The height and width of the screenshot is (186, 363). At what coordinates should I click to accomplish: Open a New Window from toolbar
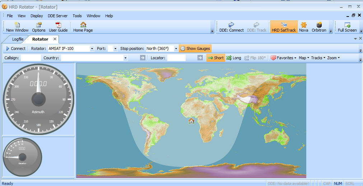click(x=17, y=27)
